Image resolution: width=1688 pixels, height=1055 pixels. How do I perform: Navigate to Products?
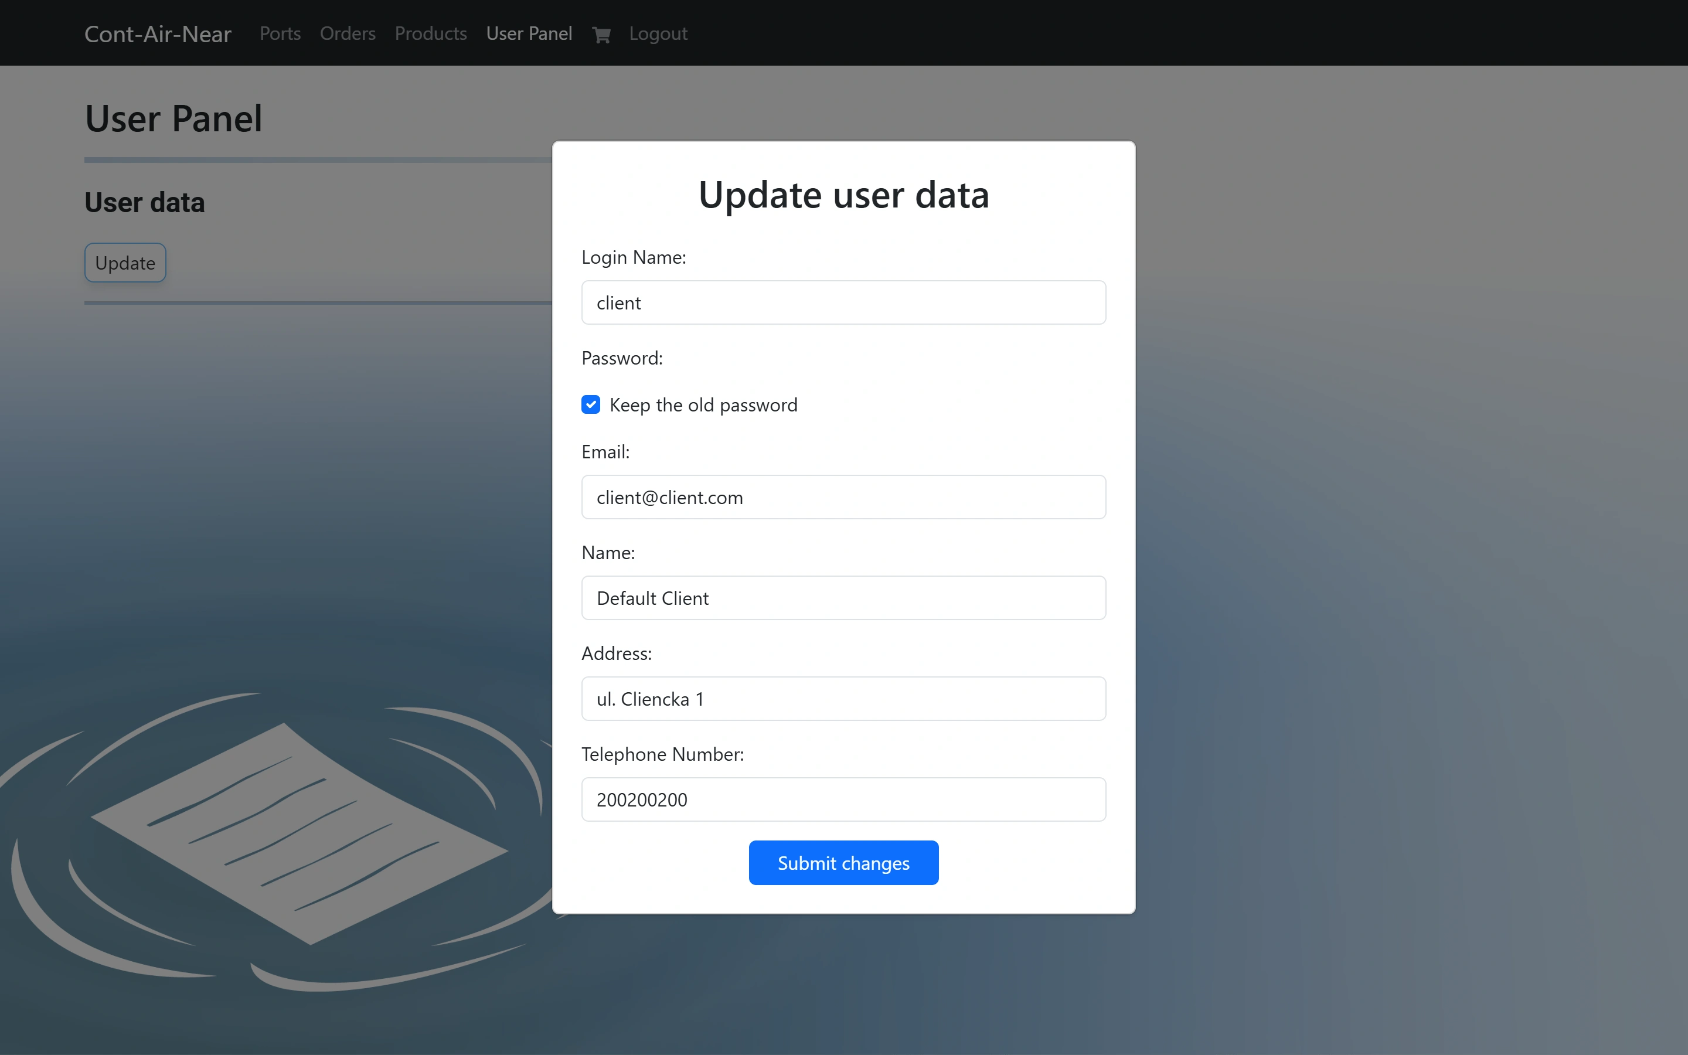[430, 33]
